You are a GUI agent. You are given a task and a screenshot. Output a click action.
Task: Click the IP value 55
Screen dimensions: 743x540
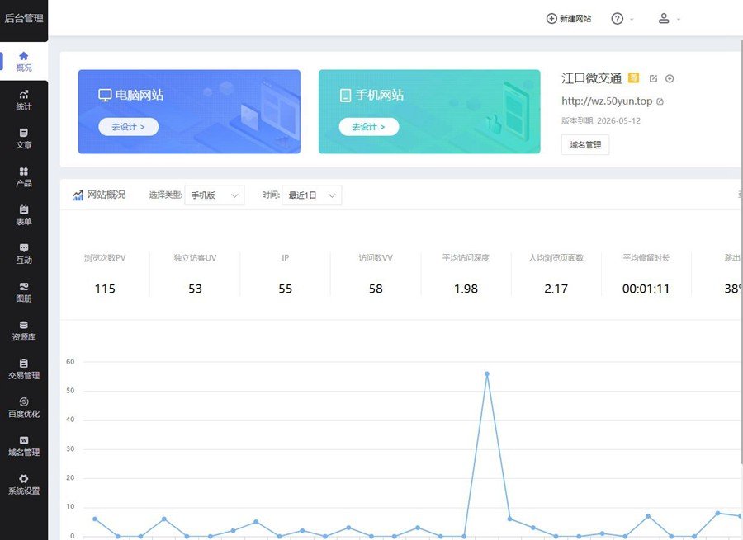286,289
